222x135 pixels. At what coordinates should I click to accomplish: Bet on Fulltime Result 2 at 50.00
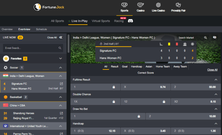tap(196, 87)
